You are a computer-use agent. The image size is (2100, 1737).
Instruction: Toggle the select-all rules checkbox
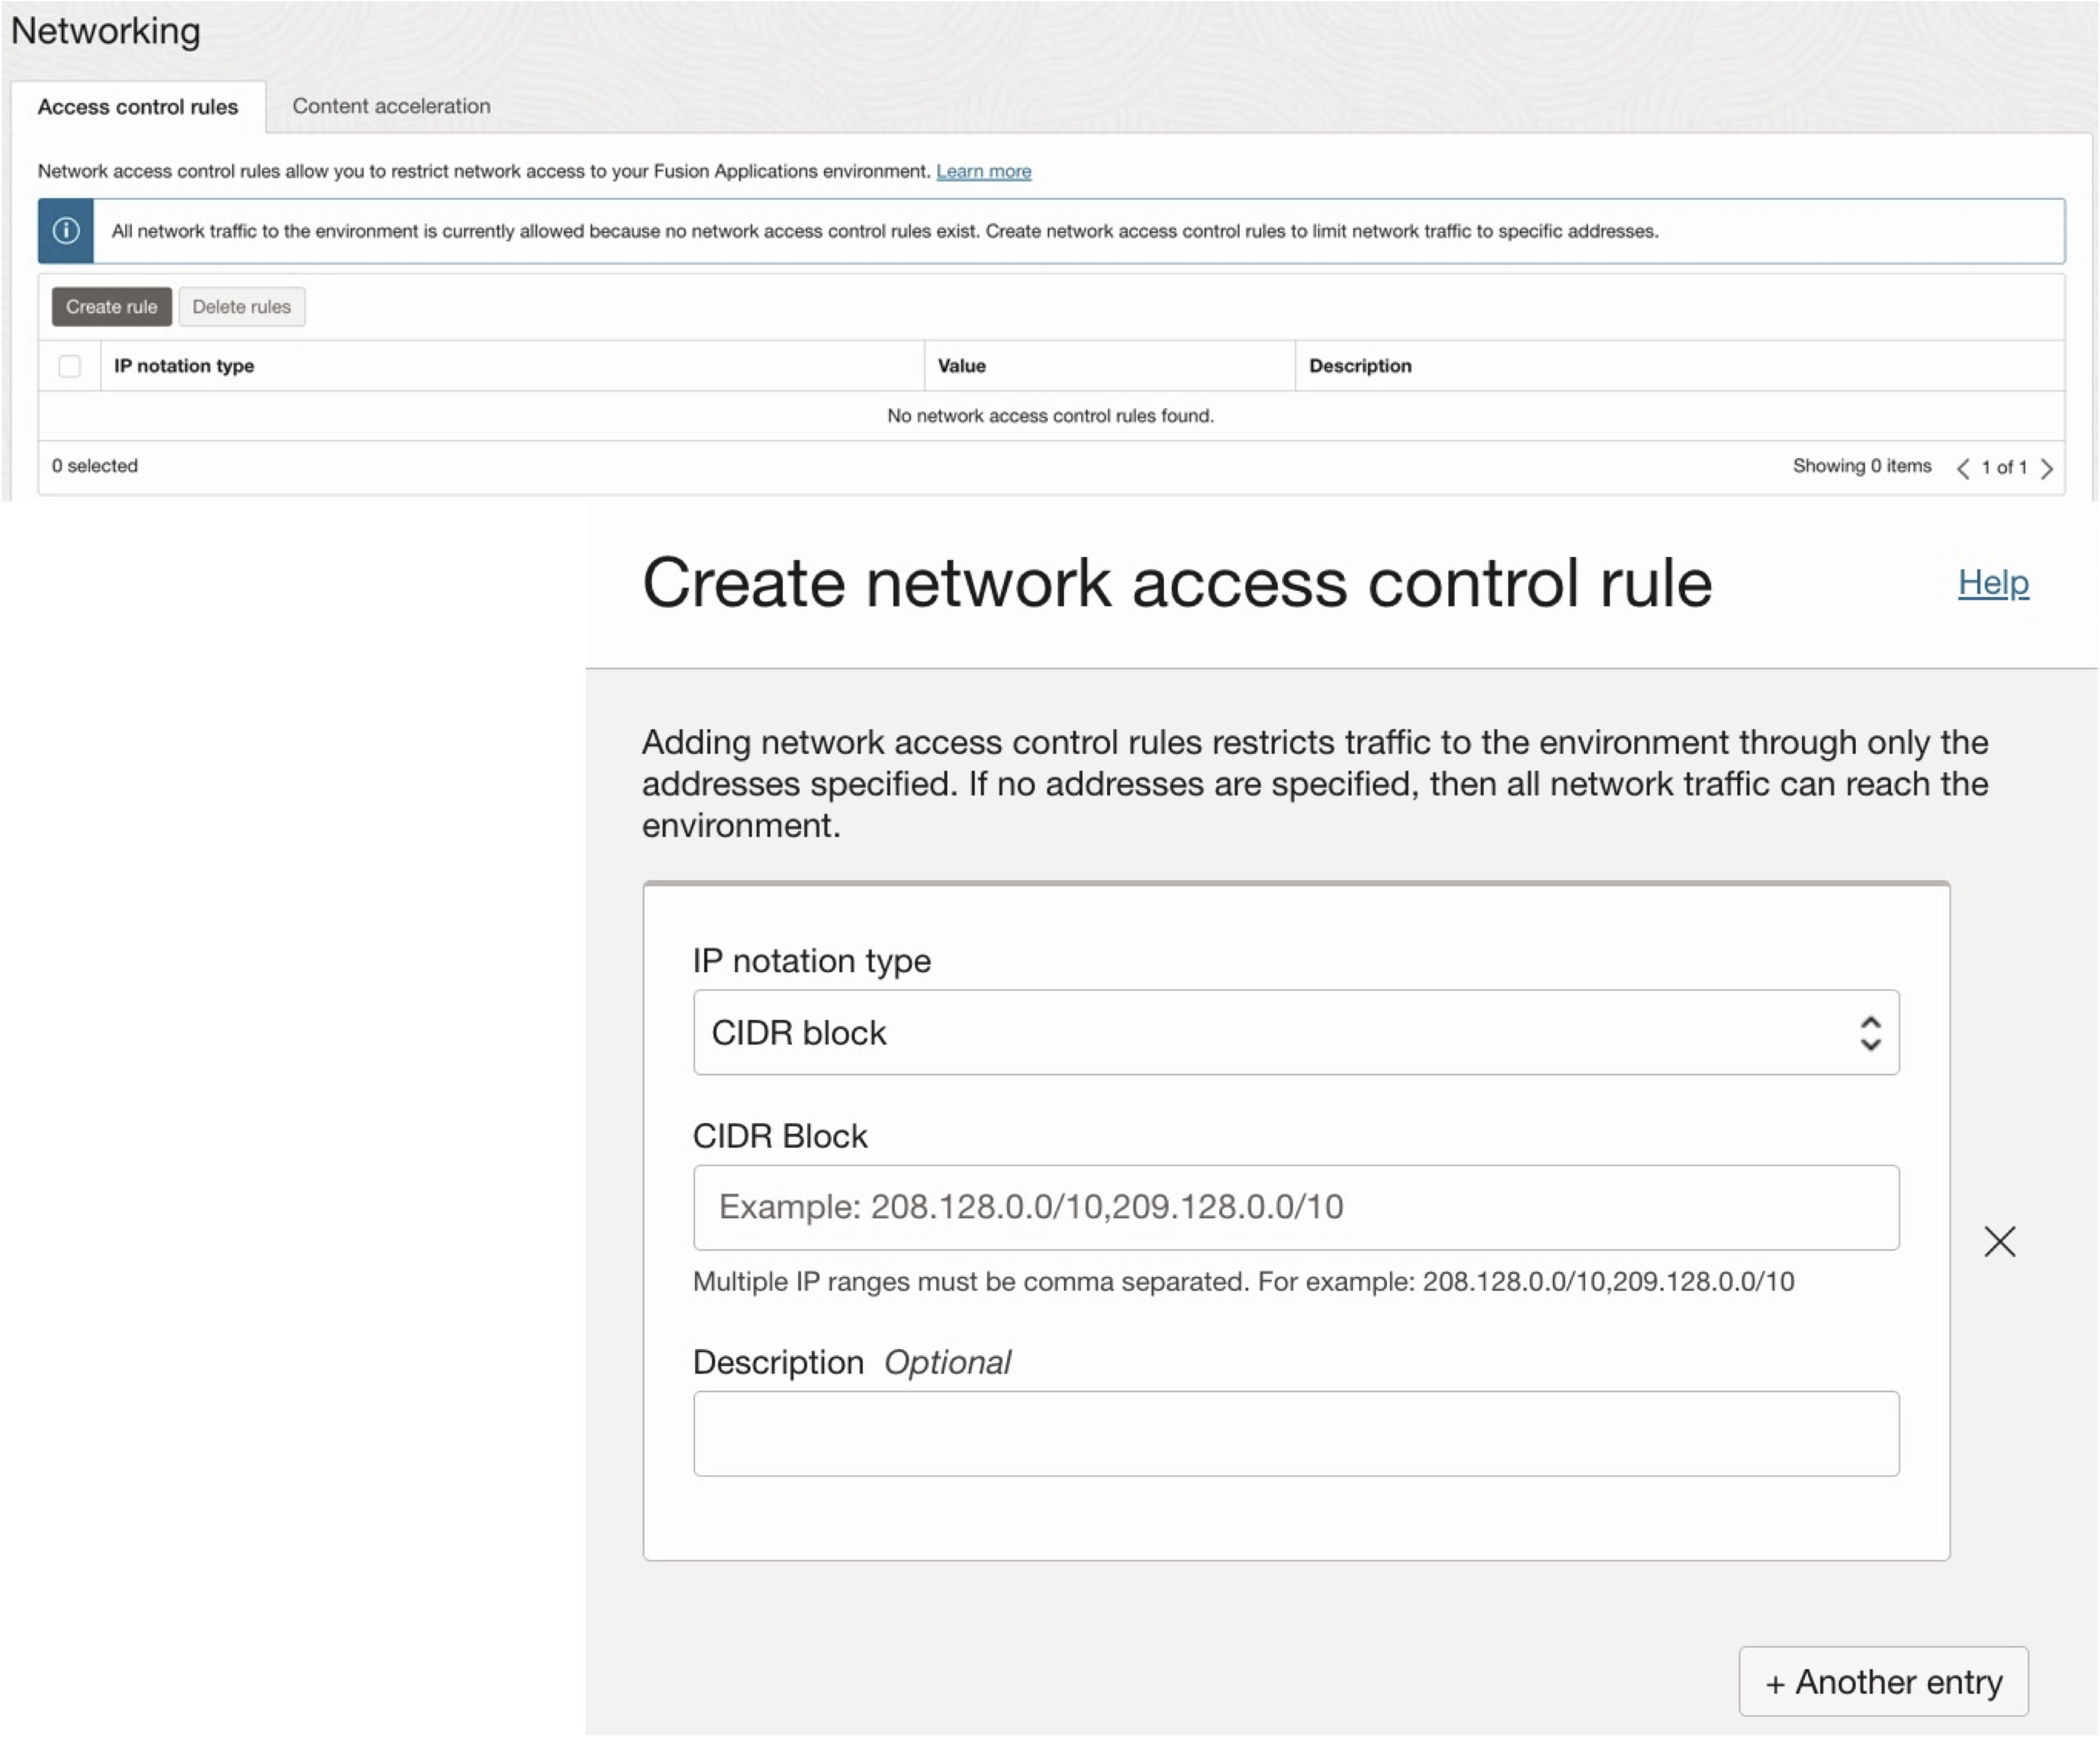69,366
